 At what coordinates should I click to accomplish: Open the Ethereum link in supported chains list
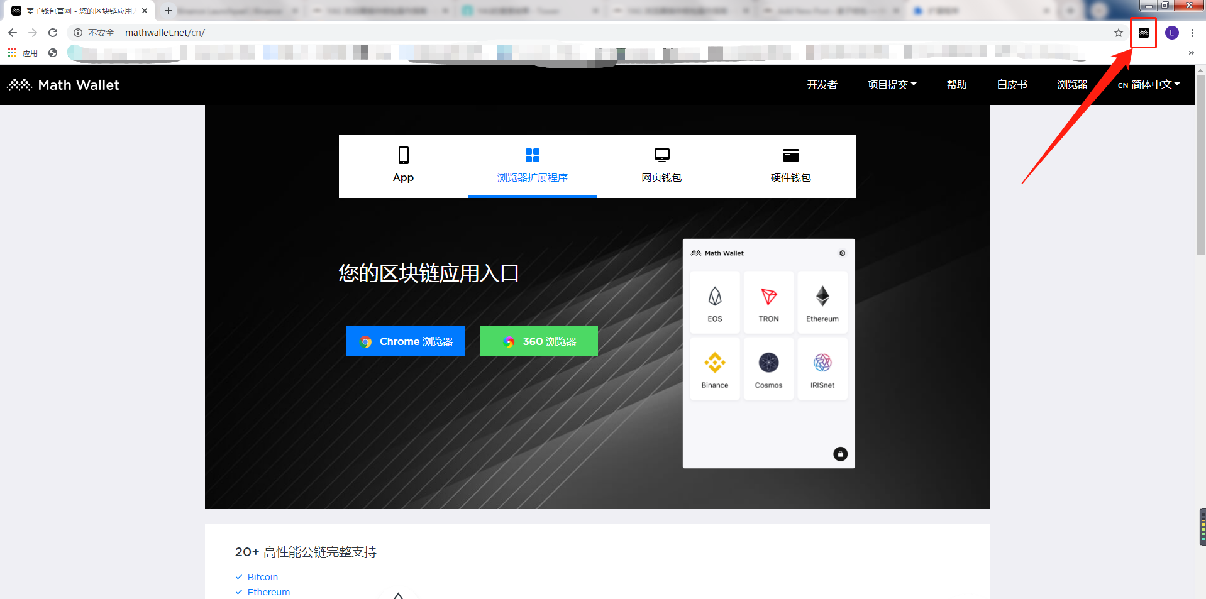point(268,592)
